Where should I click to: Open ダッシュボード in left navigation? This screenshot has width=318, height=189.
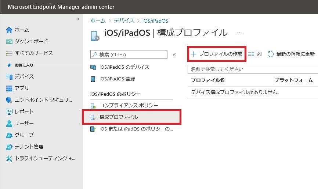point(32,42)
